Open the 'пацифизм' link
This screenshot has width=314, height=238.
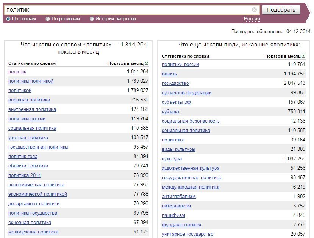click(x=173, y=215)
